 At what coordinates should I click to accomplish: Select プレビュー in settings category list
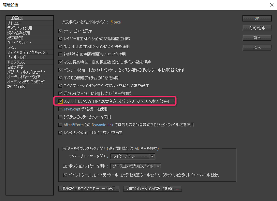(15, 23)
